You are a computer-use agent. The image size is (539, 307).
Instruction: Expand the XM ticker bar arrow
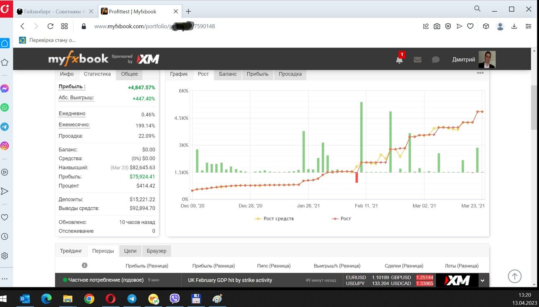coord(482,281)
